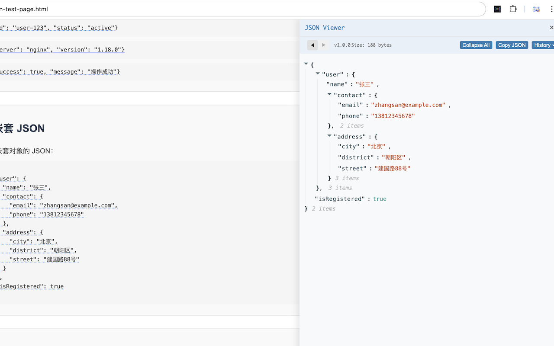The image size is (554, 346).
Task: Select the "district" key in viewer
Action: tap(356, 157)
